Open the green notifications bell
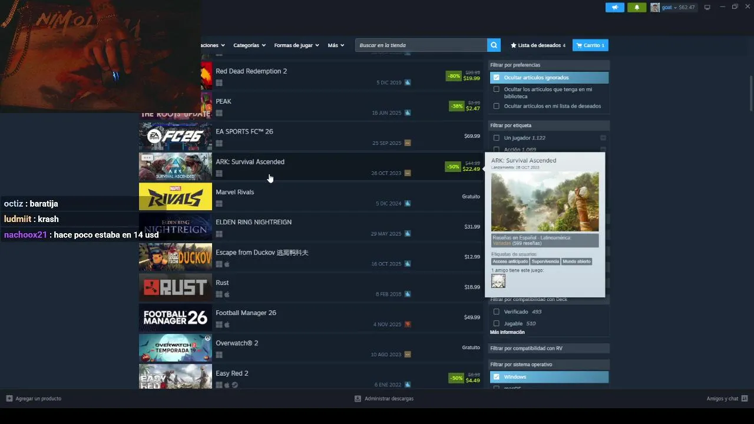Viewport: 754px width, 424px height. [x=637, y=8]
